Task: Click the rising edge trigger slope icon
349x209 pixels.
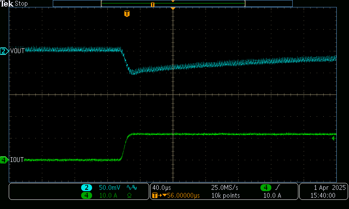Action: click(277, 188)
